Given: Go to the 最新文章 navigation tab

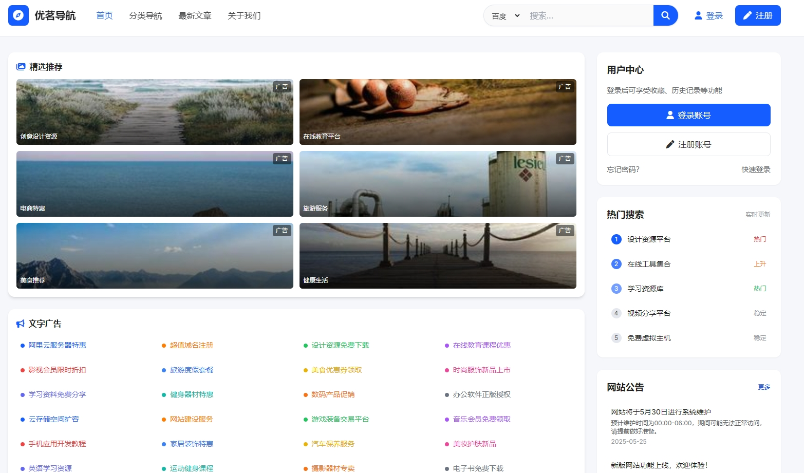Looking at the screenshot, I should 195,16.
